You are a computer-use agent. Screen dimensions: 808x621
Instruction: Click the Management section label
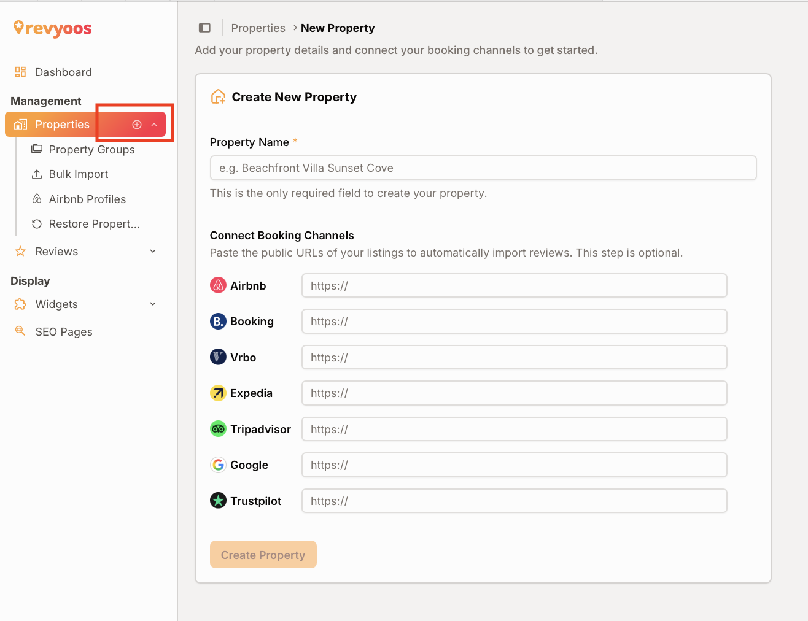pyautogui.click(x=46, y=101)
